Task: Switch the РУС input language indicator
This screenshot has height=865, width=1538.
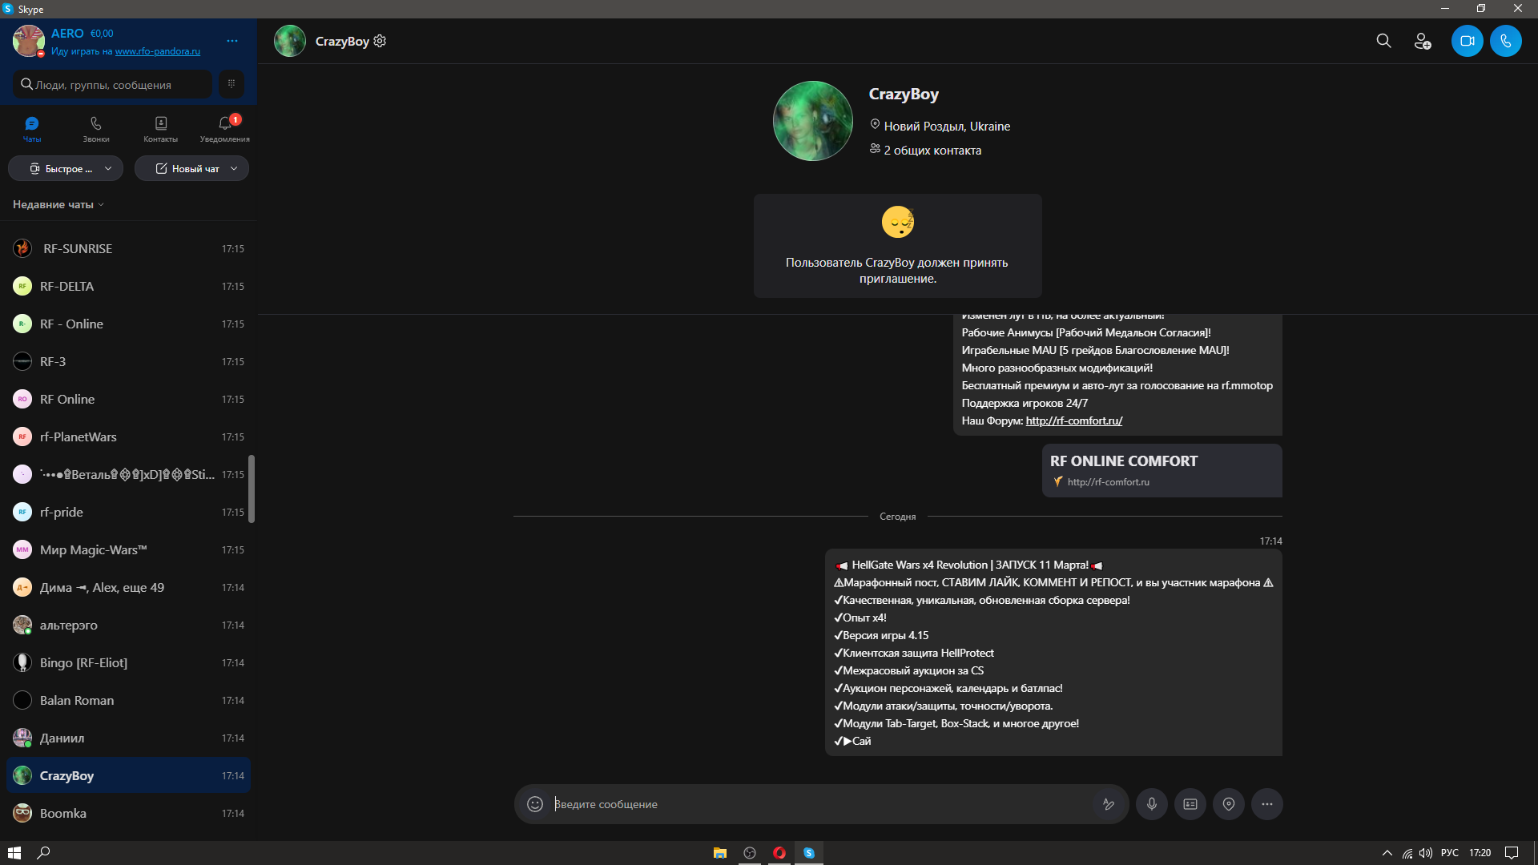Action: pyautogui.click(x=1449, y=853)
